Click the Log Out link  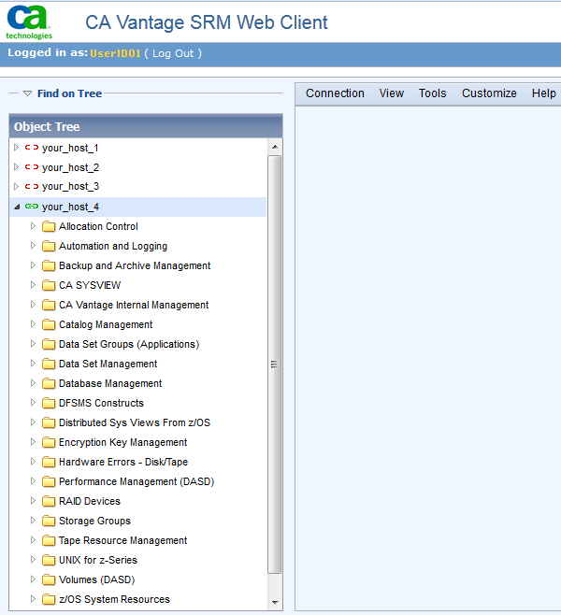[x=173, y=53]
